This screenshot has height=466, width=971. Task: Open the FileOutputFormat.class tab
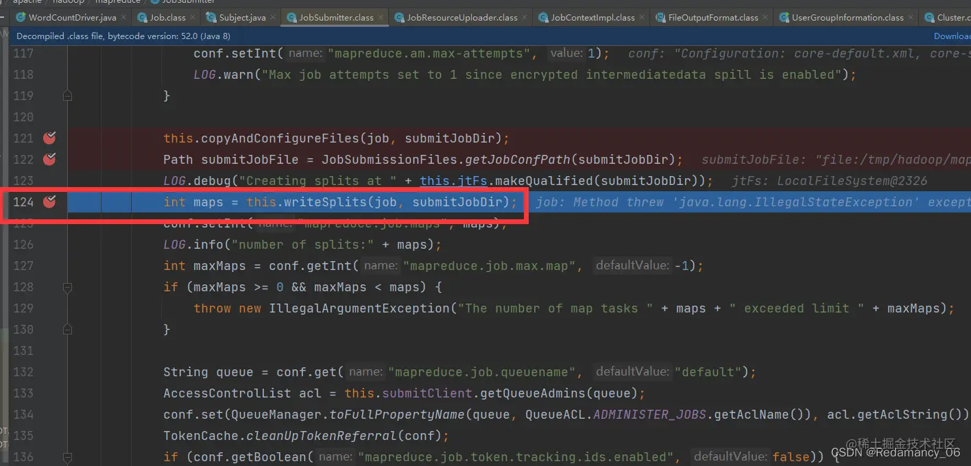pos(711,17)
